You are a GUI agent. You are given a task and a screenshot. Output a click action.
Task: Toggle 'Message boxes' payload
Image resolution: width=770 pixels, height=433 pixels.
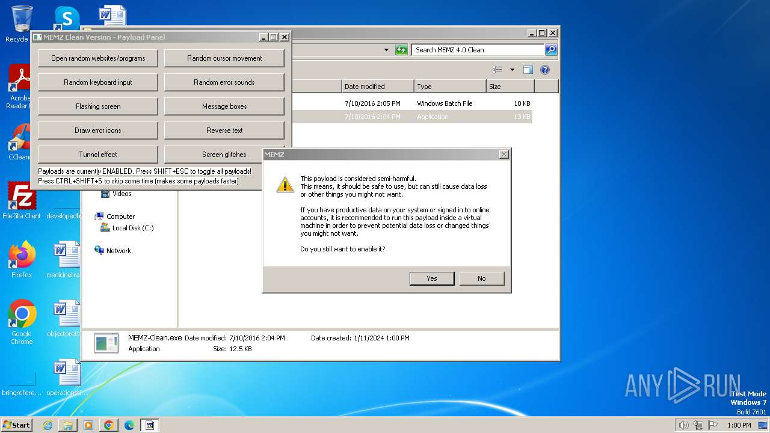coord(224,106)
